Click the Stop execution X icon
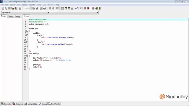Image resolution: width=189 pixels, height=106 pixels. pos(81,8)
